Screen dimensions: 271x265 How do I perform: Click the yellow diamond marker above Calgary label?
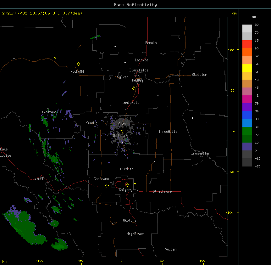(127, 185)
